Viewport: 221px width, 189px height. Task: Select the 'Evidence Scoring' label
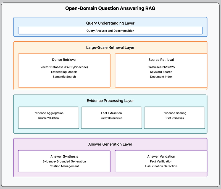tap(175, 113)
